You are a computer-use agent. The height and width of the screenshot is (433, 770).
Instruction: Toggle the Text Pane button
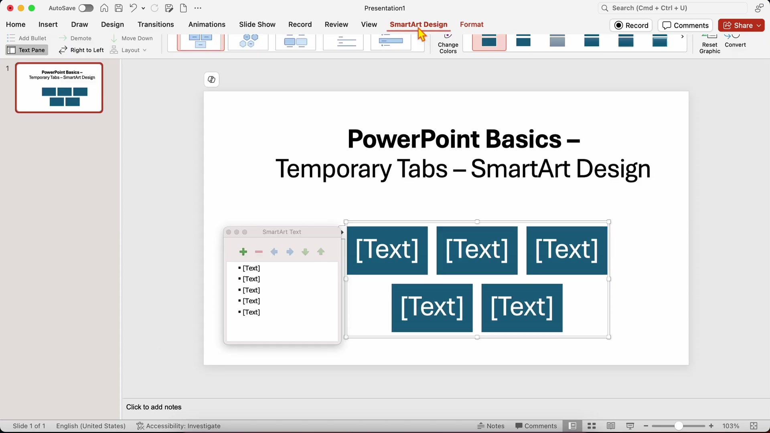click(x=26, y=50)
